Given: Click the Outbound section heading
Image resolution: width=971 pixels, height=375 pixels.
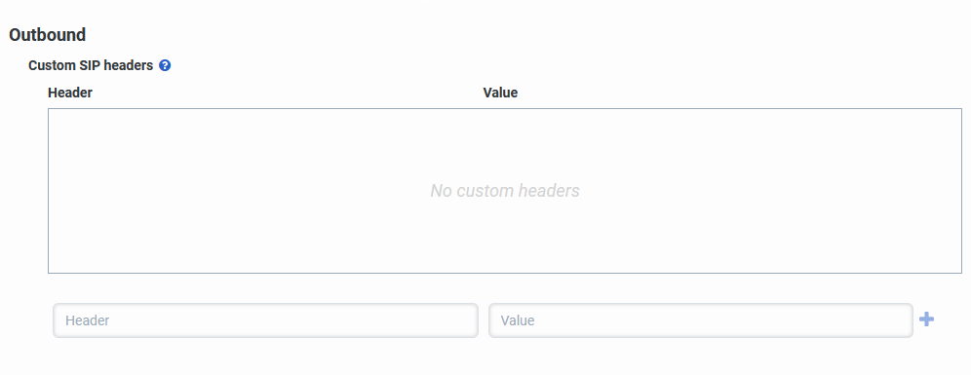Looking at the screenshot, I should (x=47, y=35).
